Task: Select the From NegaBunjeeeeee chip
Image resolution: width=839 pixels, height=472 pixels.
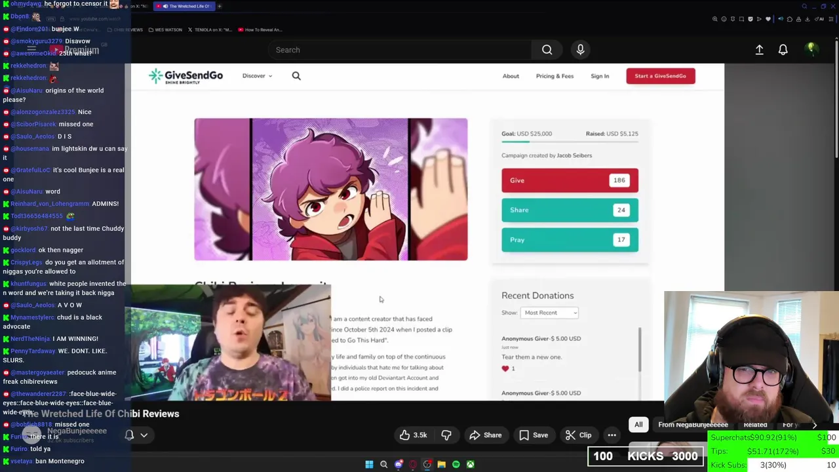Action: coord(693,425)
